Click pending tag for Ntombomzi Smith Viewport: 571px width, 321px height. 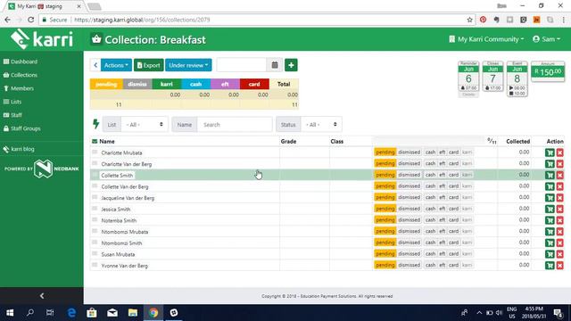[x=385, y=243]
